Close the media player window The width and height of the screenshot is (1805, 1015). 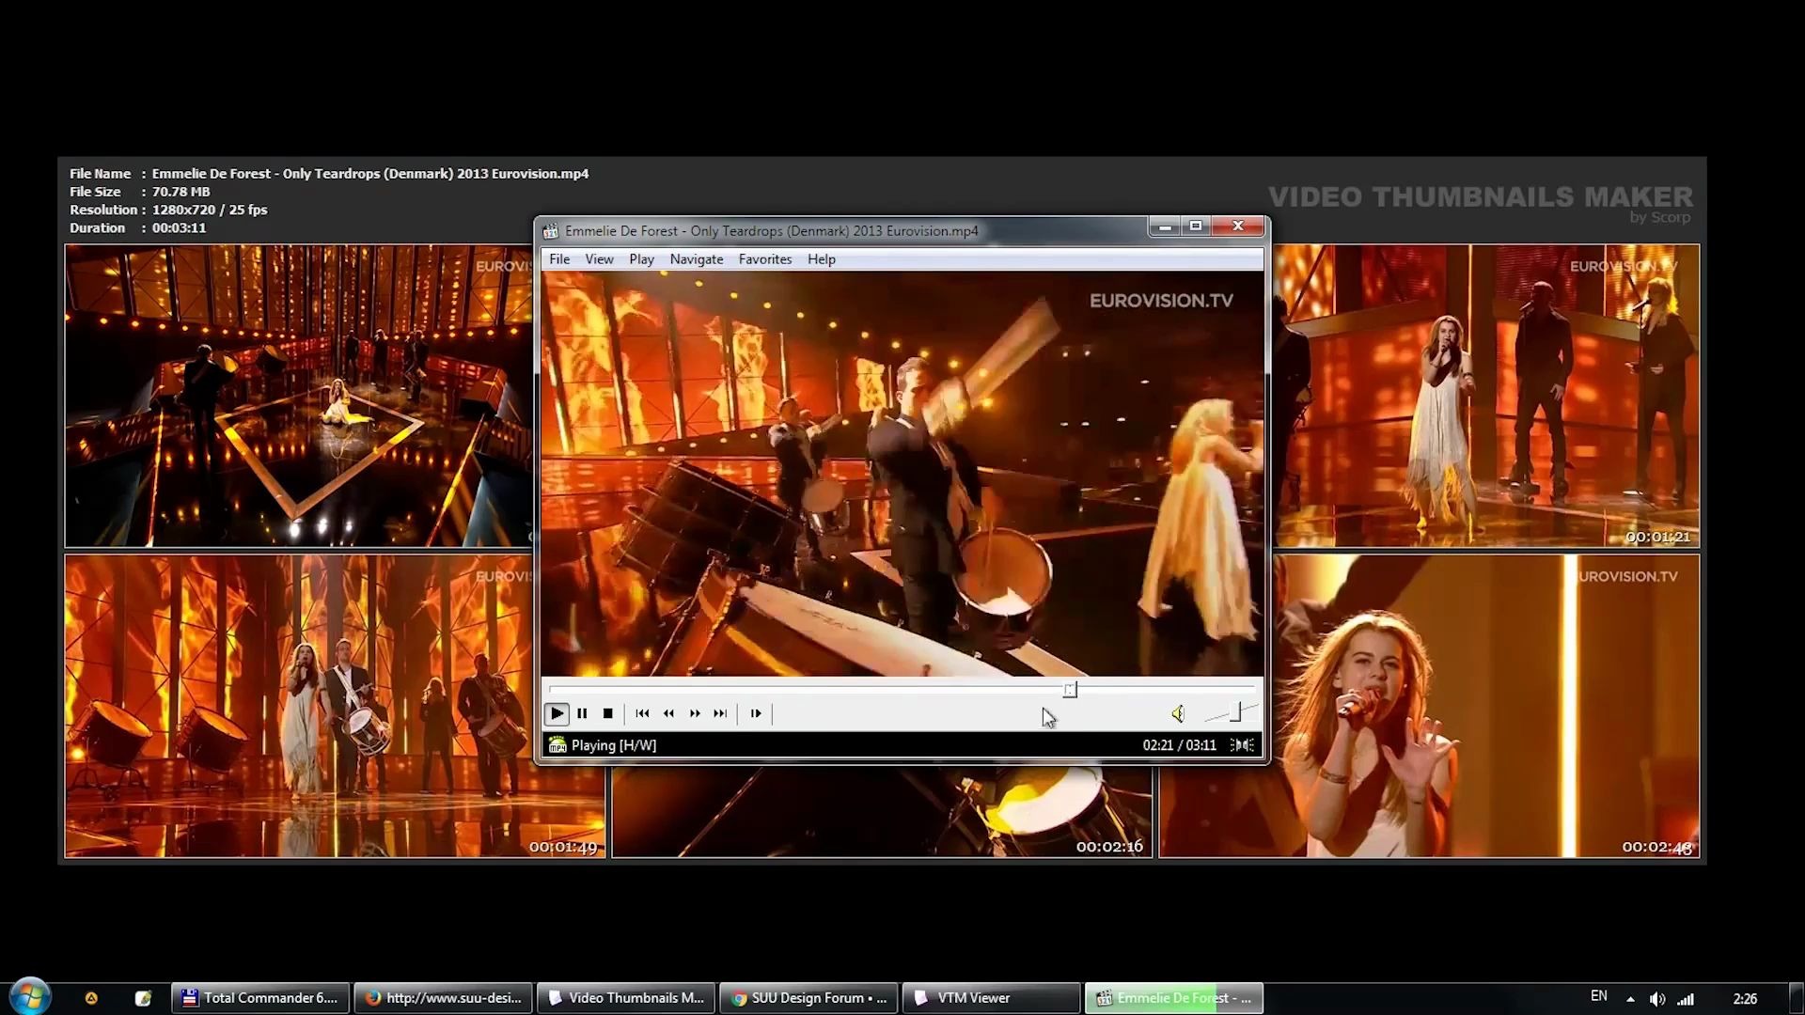tap(1238, 226)
